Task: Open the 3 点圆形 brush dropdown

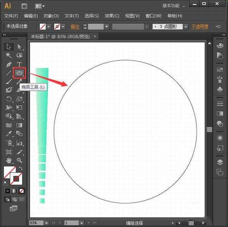Action: [x=185, y=27]
